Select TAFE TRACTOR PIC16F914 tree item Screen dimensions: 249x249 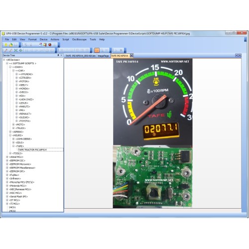point(32,150)
